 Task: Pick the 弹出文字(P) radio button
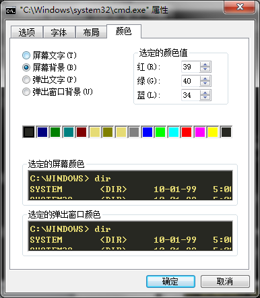pos(50,80)
